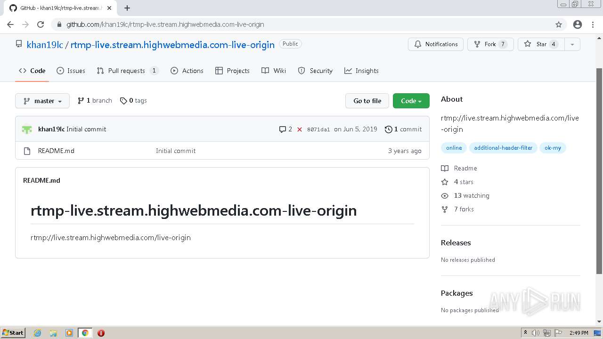603x339 pixels.
Task: Open the Pull requests tab
Action: [x=128, y=71]
